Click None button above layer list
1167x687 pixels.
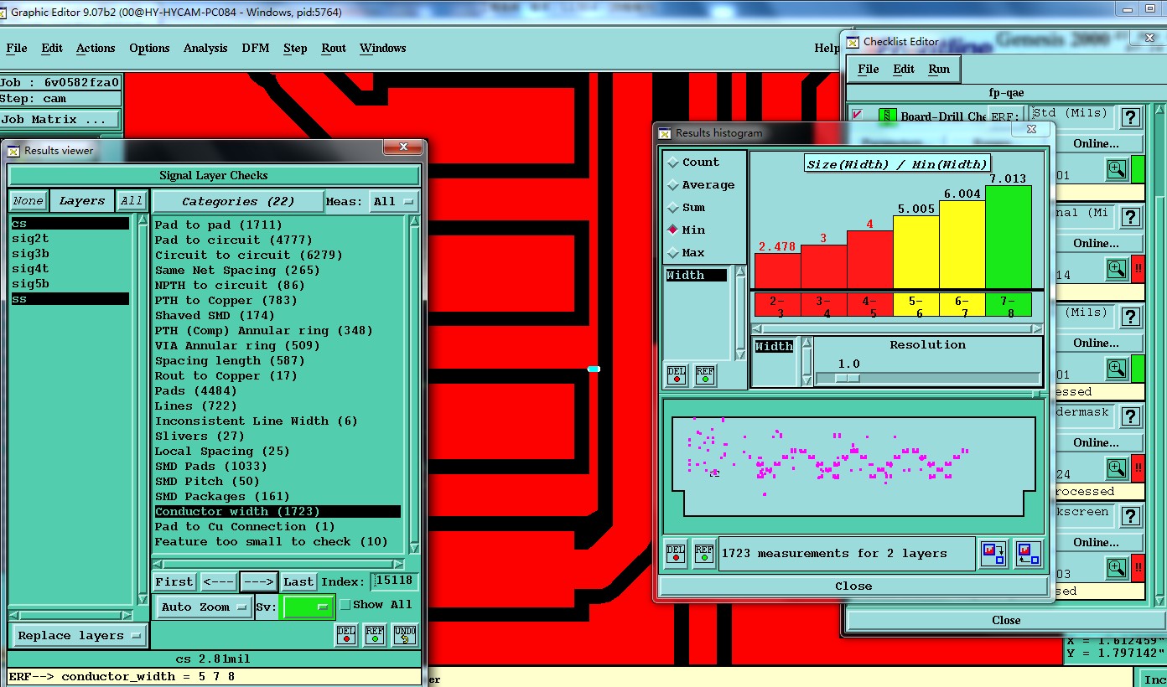tap(28, 201)
